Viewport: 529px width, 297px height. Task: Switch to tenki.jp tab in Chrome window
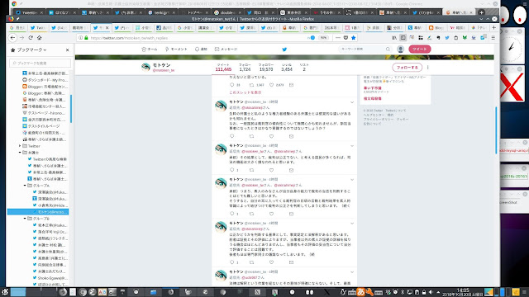(161, 12)
